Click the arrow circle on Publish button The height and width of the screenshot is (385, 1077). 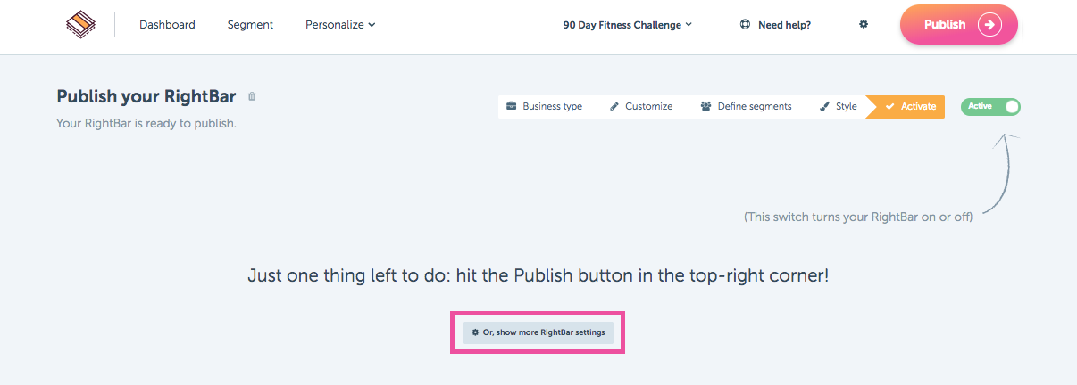(x=989, y=25)
